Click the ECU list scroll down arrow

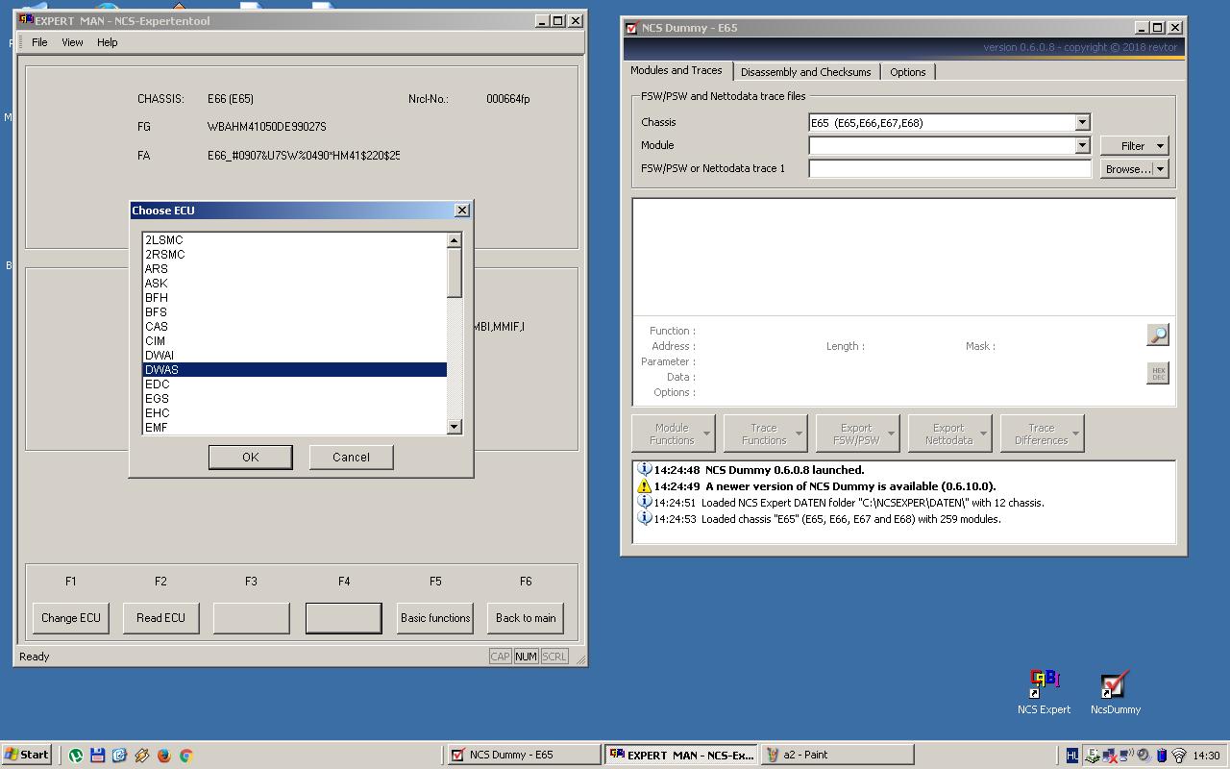click(x=455, y=426)
